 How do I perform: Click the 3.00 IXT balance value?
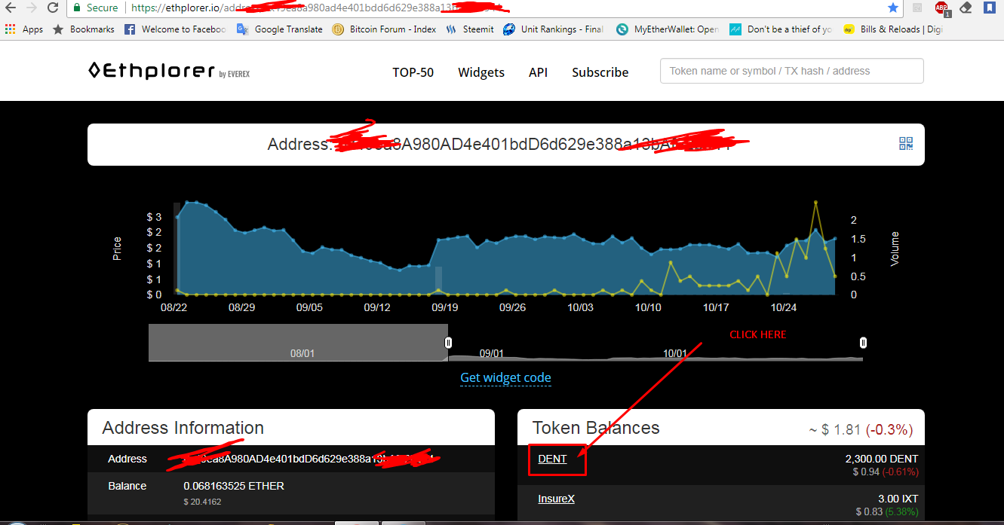897,499
